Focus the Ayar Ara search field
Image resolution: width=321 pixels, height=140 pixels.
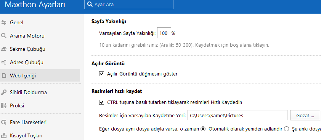129,4
